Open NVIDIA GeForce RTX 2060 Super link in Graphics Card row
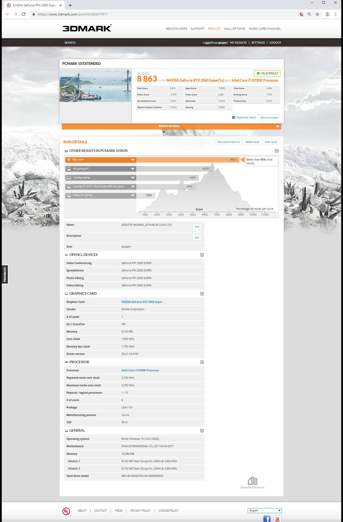 click(x=142, y=302)
